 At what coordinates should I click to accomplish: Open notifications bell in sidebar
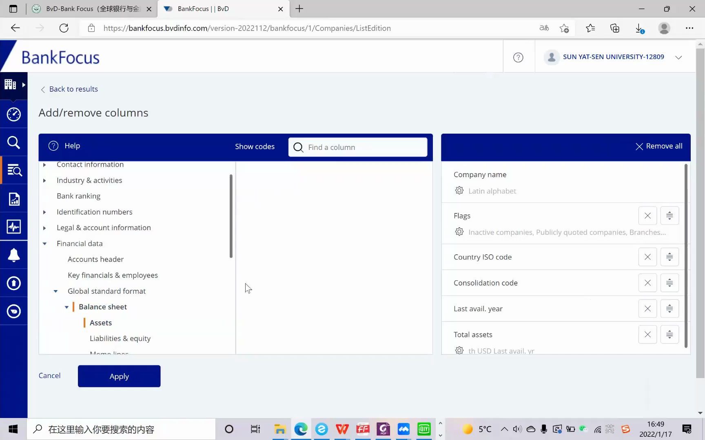pyautogui.click(x=13, y=255)
